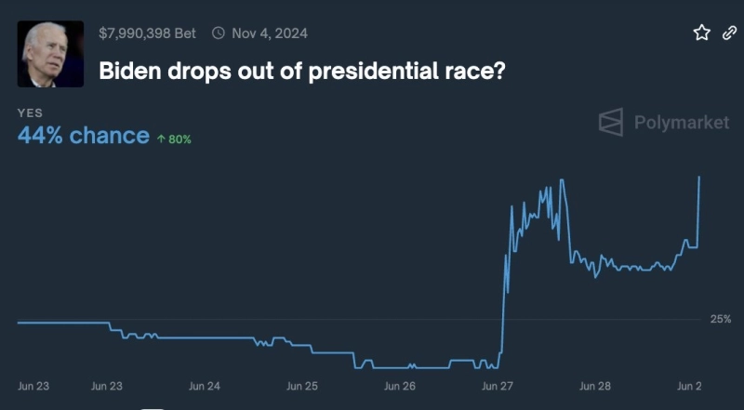Select the YES outcome label

pos(30,113)
